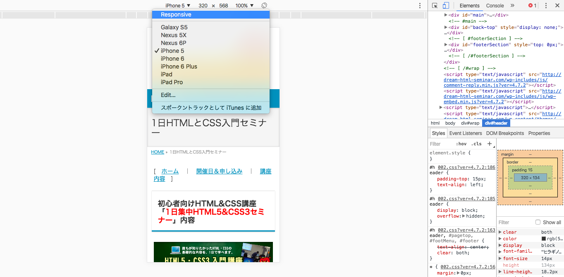Viewport: 564px width, 277px height.
Task: Open the Event Listeners tab
Action: tap(466, 133)
